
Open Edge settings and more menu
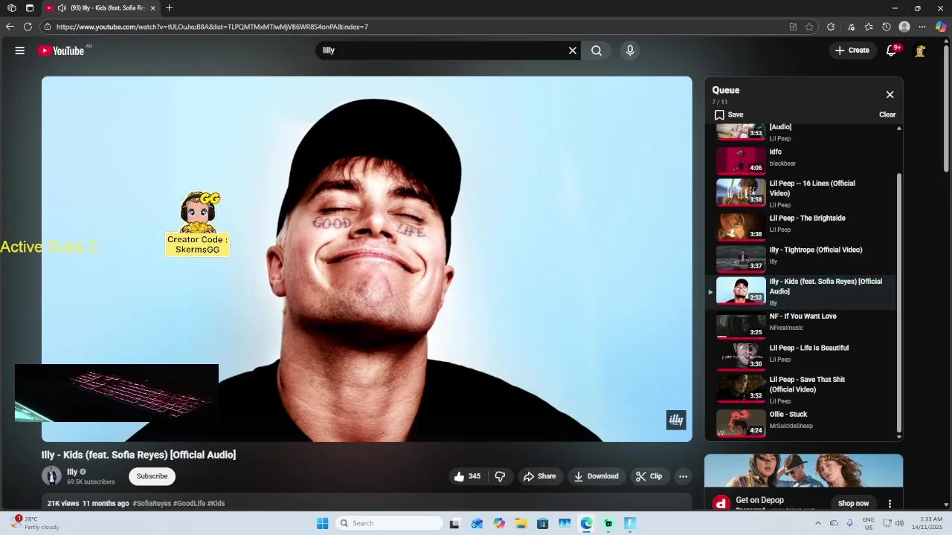922,27
